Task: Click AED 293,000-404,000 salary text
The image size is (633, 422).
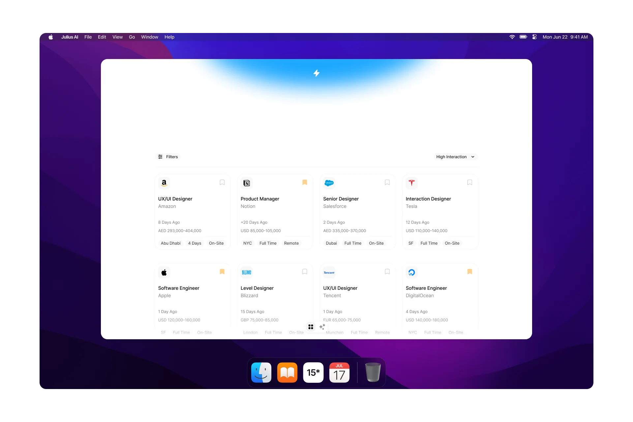Action: pyautogui.click(x=180, y=231)
